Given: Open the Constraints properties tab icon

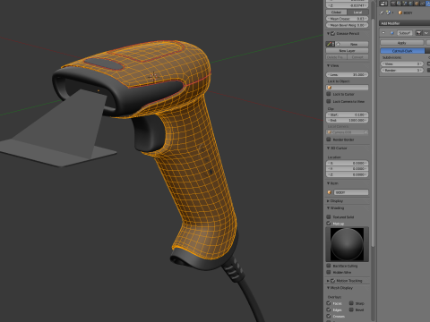Looking at the screenshot, I should [x=422, y=4].
